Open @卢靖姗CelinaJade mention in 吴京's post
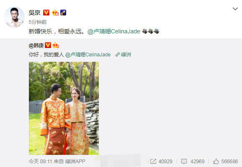The height and width of the screenshot is (167, 242). (114, 31)
